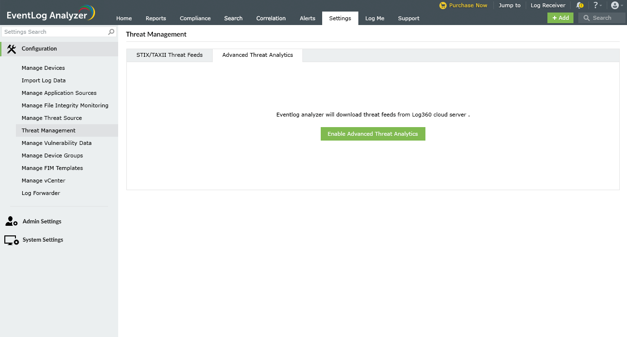Select Manage Threat Source in sidebar

51,117
